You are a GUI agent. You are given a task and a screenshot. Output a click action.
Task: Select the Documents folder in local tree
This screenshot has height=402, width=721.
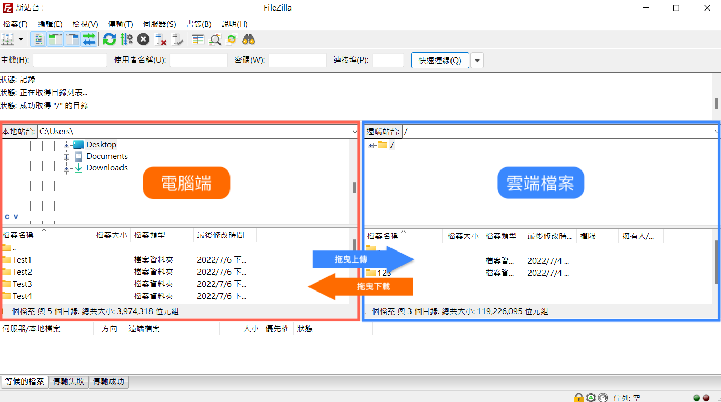coord(107,156)
